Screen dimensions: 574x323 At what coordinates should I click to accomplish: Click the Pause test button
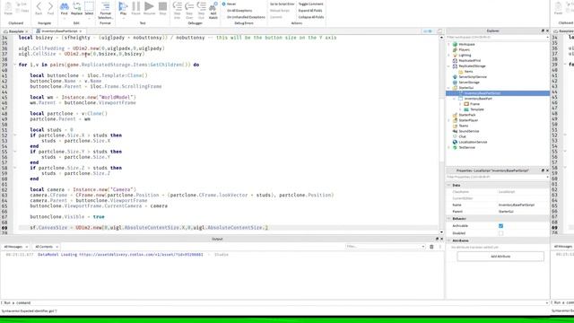[x=135, y=6]
